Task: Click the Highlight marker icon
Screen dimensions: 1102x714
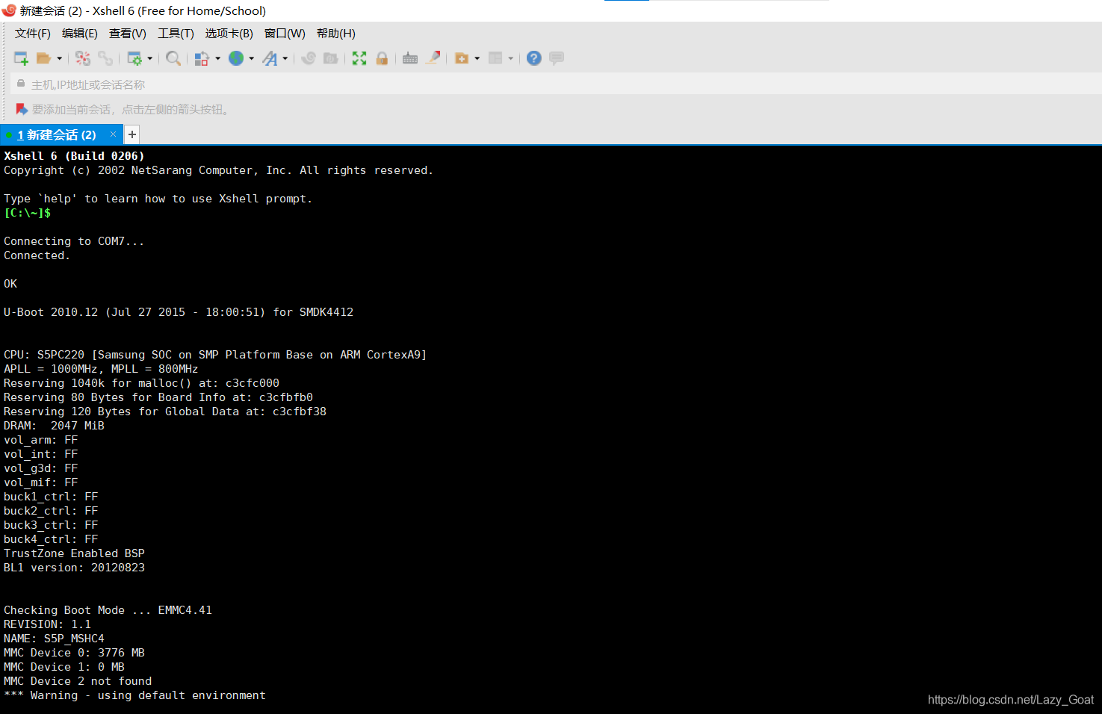Action: coord(433,58)
